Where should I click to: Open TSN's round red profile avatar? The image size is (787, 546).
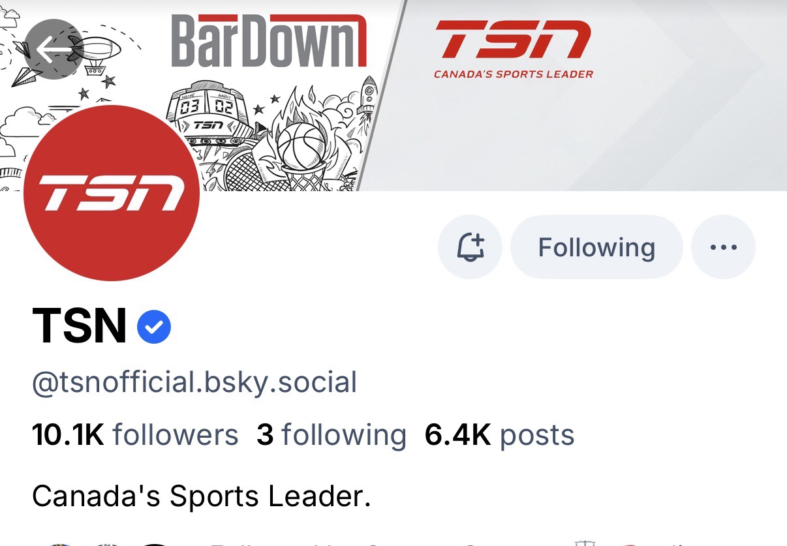tap(112, 193)
